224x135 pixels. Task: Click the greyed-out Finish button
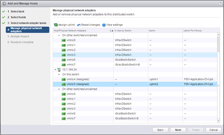[196, 130]
